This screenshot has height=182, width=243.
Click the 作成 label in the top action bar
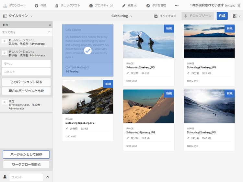[43, 6]
